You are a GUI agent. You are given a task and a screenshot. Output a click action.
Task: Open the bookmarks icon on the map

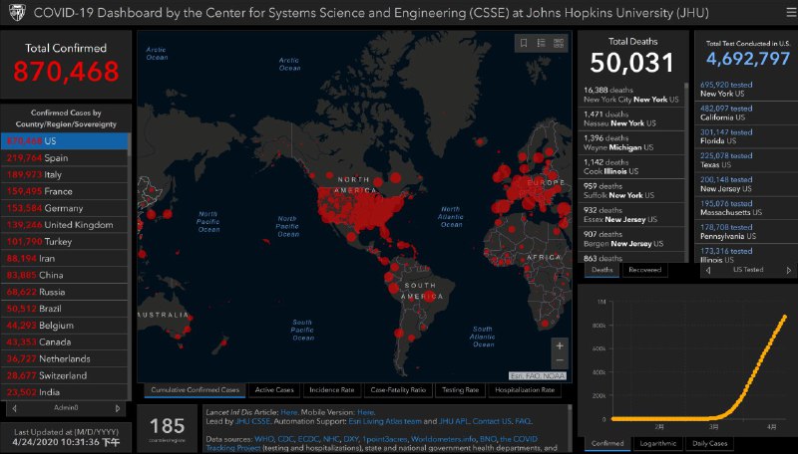click(x=524, y=43)
